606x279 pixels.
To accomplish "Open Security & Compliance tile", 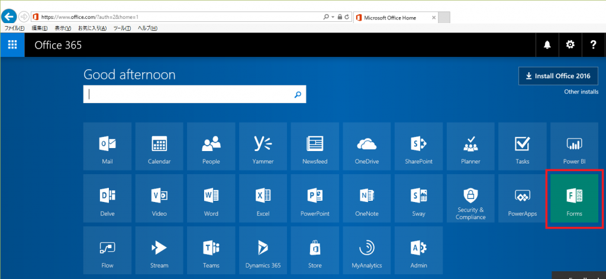I will click(470, 198).
